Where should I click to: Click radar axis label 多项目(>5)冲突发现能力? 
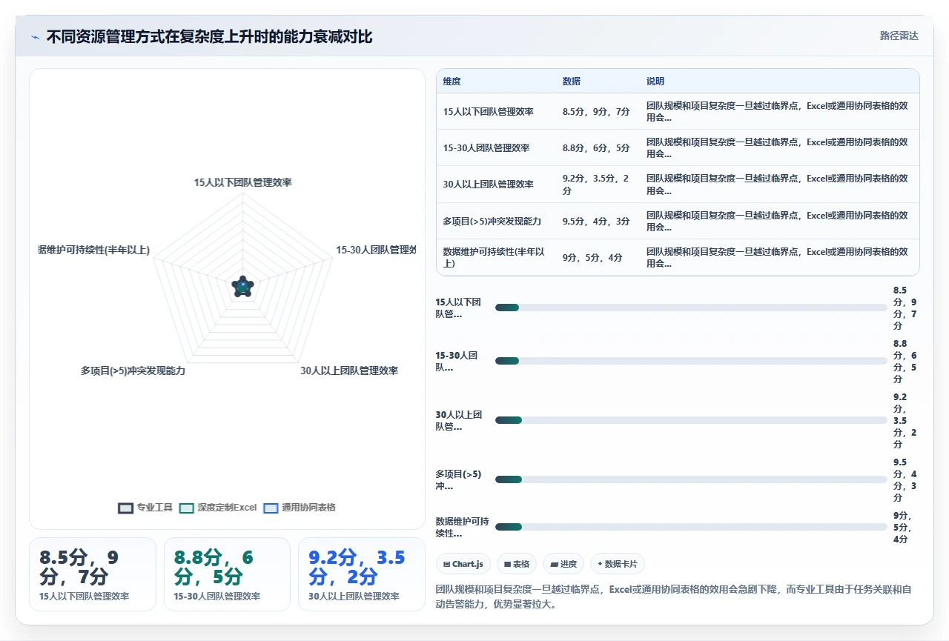pyautogui.click(x=133, y=371)
